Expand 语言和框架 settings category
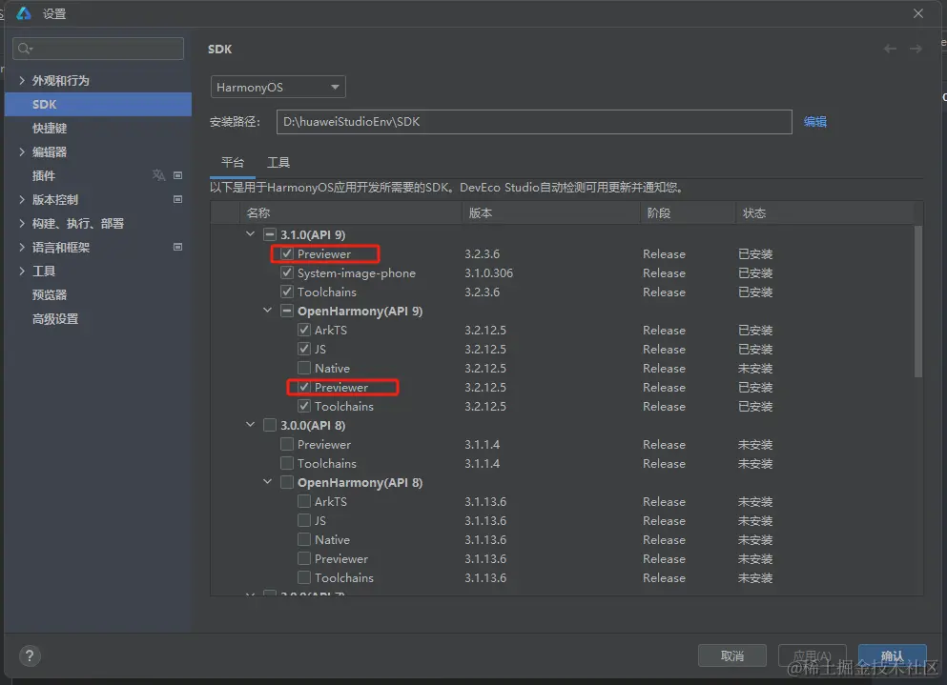The height and width of the screenshot is (685, 947). (22, 247)
